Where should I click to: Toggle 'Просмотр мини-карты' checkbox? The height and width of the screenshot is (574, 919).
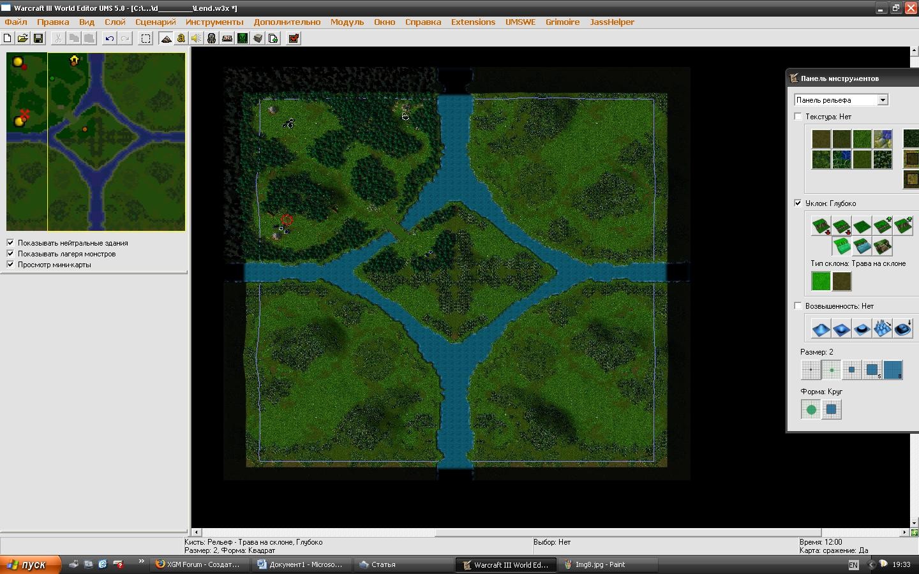coord(10,265)
